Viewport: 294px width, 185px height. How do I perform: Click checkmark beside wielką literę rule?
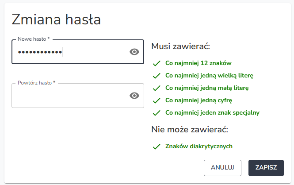[157, 76]
